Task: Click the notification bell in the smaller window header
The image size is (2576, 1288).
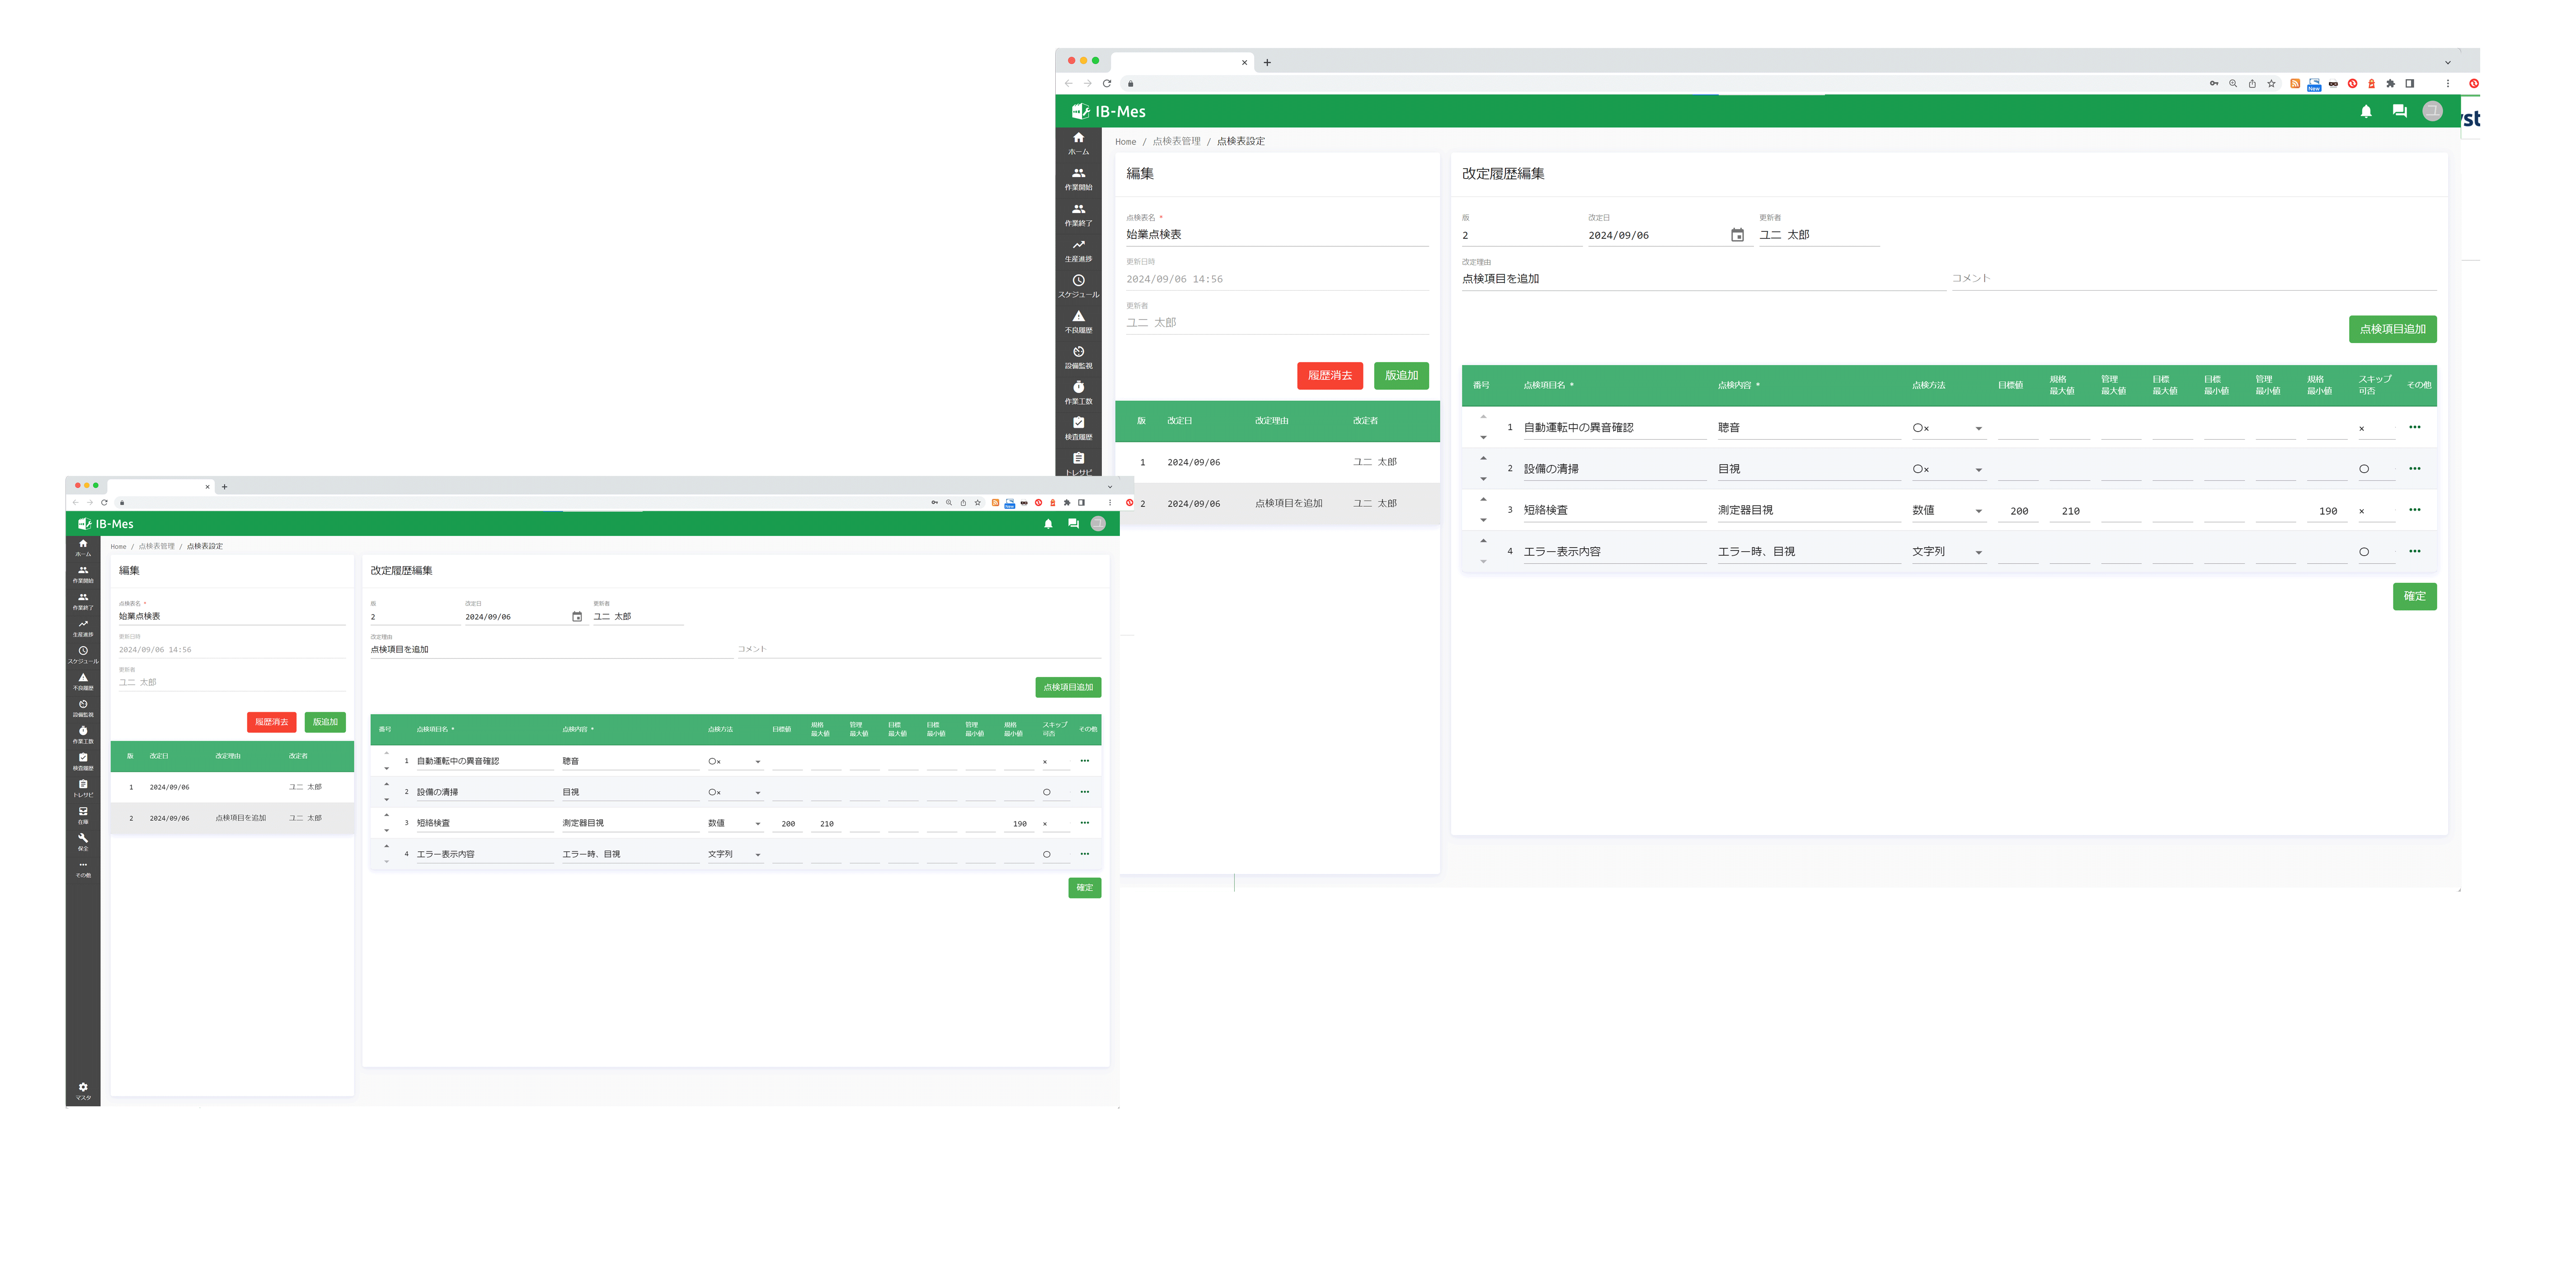Action: pyautogui.click(x=1048, y=524)
